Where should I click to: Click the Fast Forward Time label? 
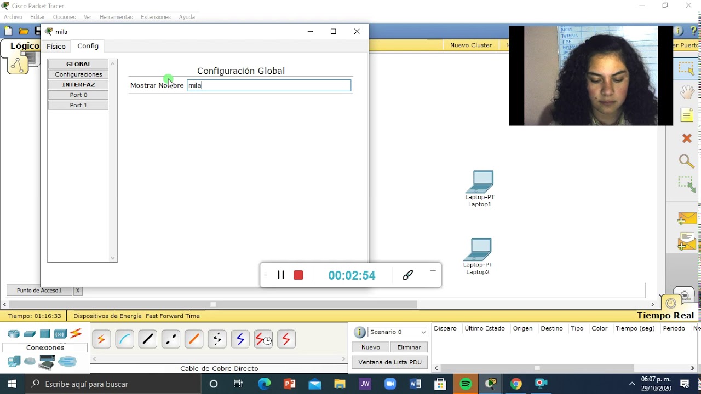point(173,316)
